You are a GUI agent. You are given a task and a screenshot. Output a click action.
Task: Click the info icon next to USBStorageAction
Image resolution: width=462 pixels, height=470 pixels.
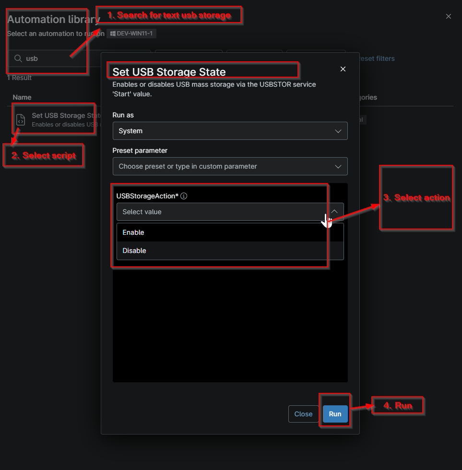point(184,196)
